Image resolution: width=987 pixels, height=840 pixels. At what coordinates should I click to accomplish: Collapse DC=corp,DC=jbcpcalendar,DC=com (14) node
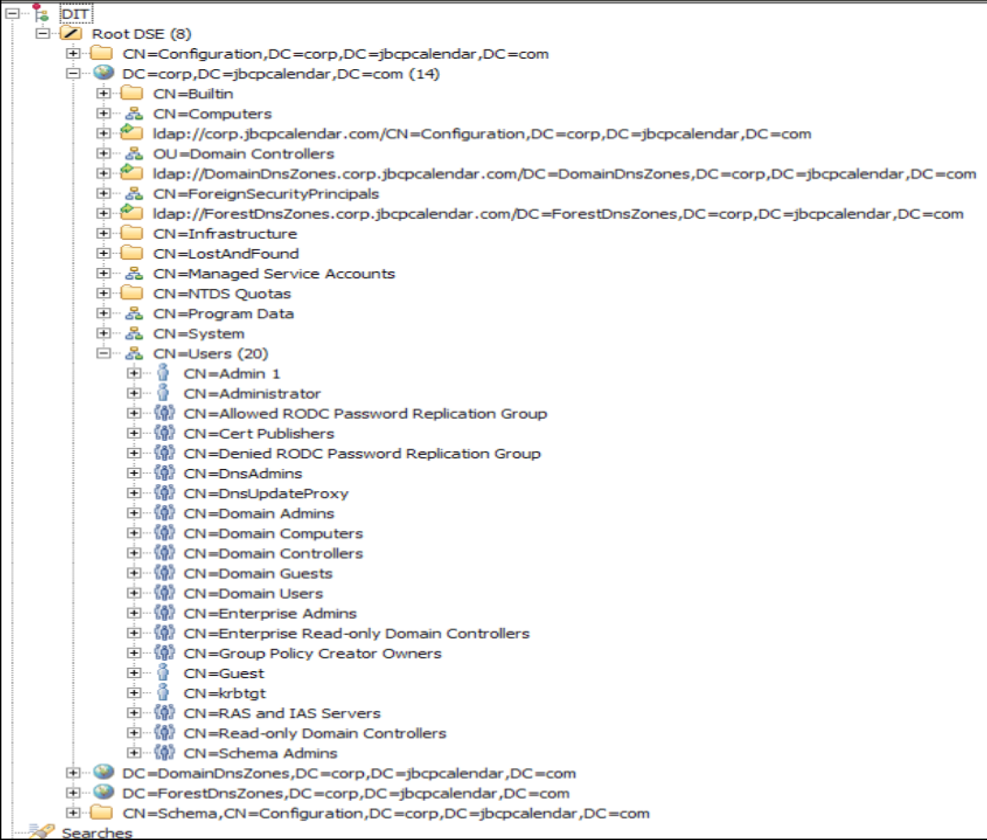click(x=72, y=73)
